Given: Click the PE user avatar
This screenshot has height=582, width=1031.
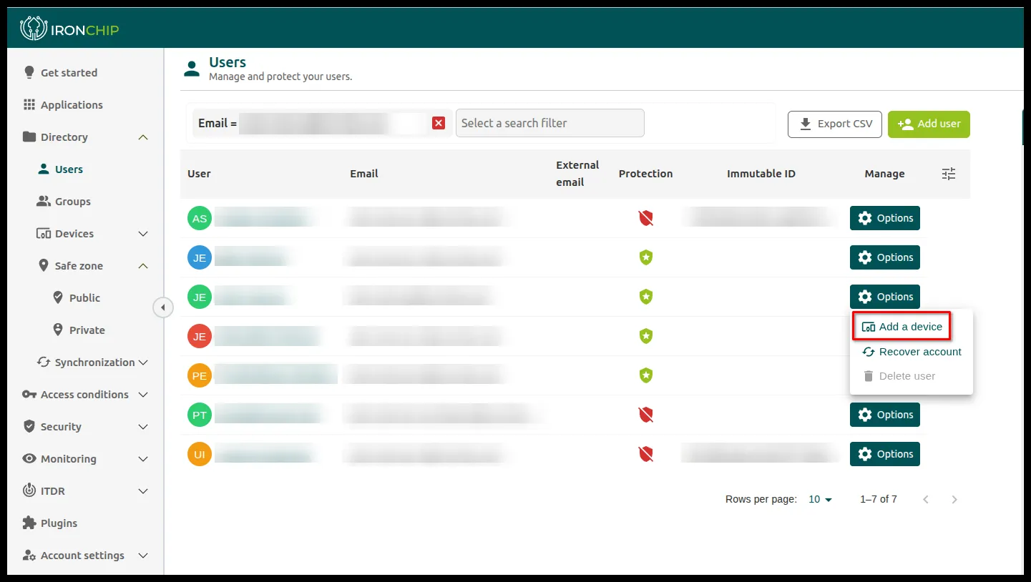Looking at the screenshot, I should point(200,375).
